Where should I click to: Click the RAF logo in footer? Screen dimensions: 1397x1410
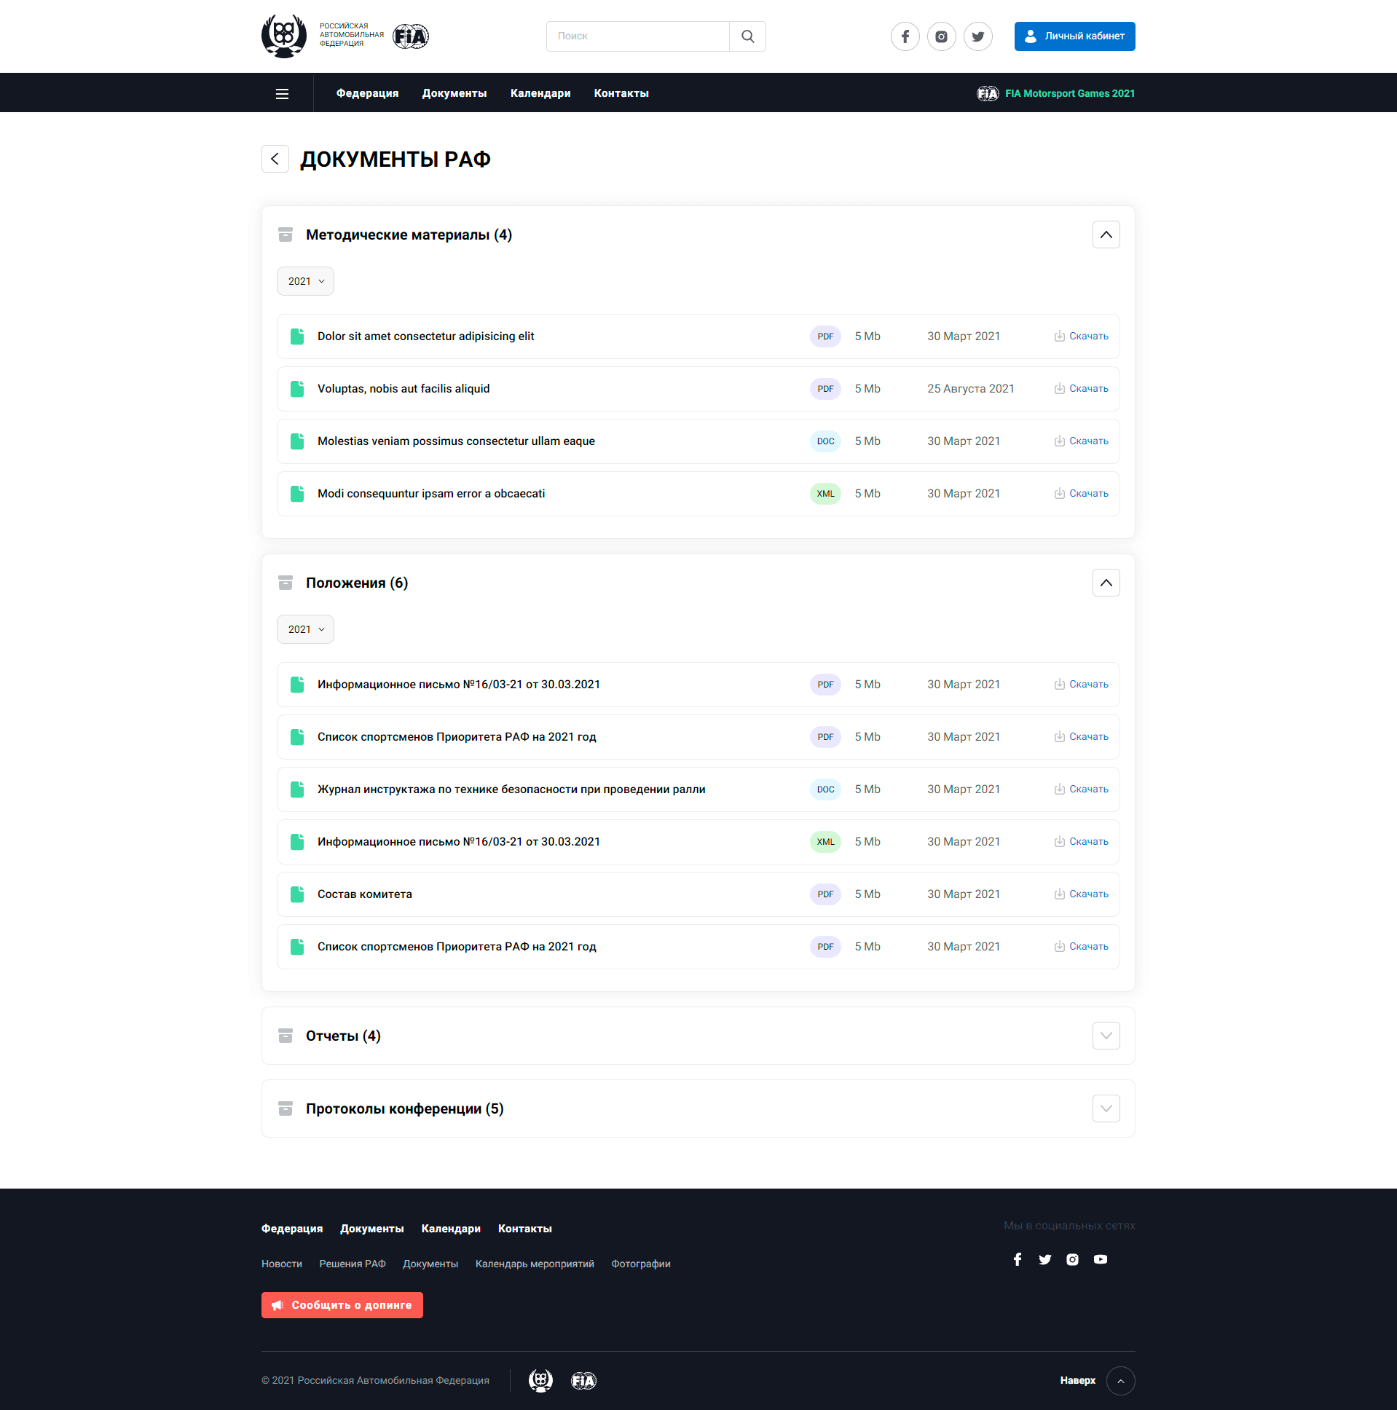pos(540,1380)
